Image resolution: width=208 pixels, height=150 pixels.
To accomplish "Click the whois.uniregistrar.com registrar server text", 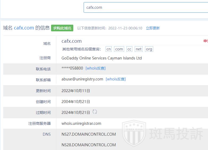I will point(81,123).
